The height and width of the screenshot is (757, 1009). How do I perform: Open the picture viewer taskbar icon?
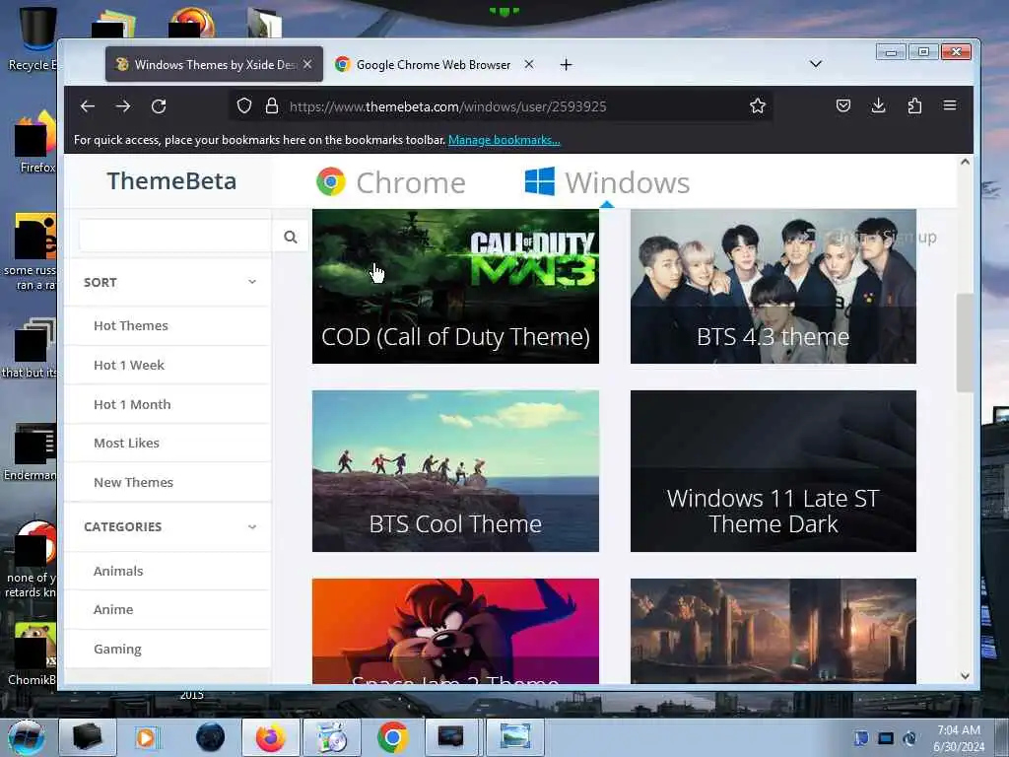[x=514, y=737]
